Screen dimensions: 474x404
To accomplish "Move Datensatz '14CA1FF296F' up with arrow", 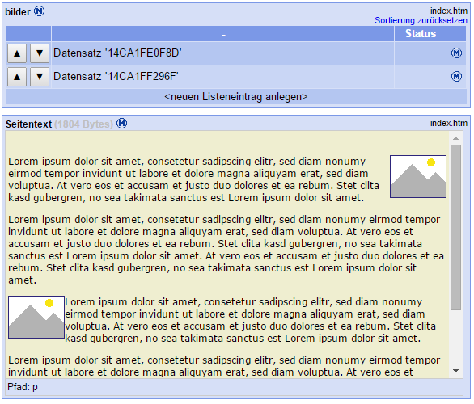I will pyautogui.click(x=17, y=77).
